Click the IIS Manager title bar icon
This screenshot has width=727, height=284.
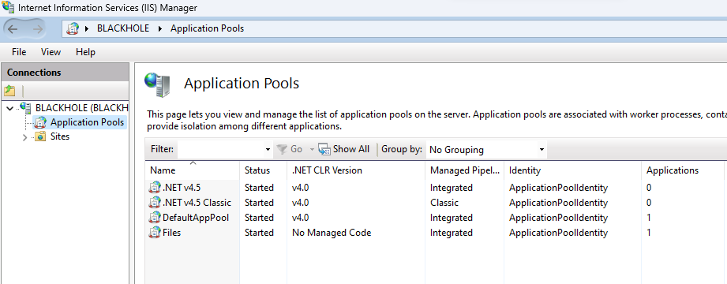(8, 7)
